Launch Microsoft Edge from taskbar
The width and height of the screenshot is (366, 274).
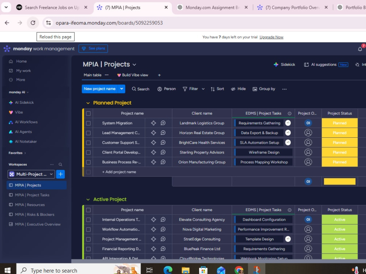(168, 270)
